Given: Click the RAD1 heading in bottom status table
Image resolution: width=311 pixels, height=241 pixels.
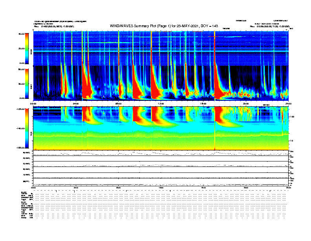Looking at the screenshot, I should [24, 202].
